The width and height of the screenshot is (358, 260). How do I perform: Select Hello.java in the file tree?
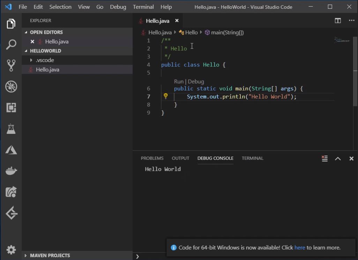pyautogui.click(x=47, y=70)
